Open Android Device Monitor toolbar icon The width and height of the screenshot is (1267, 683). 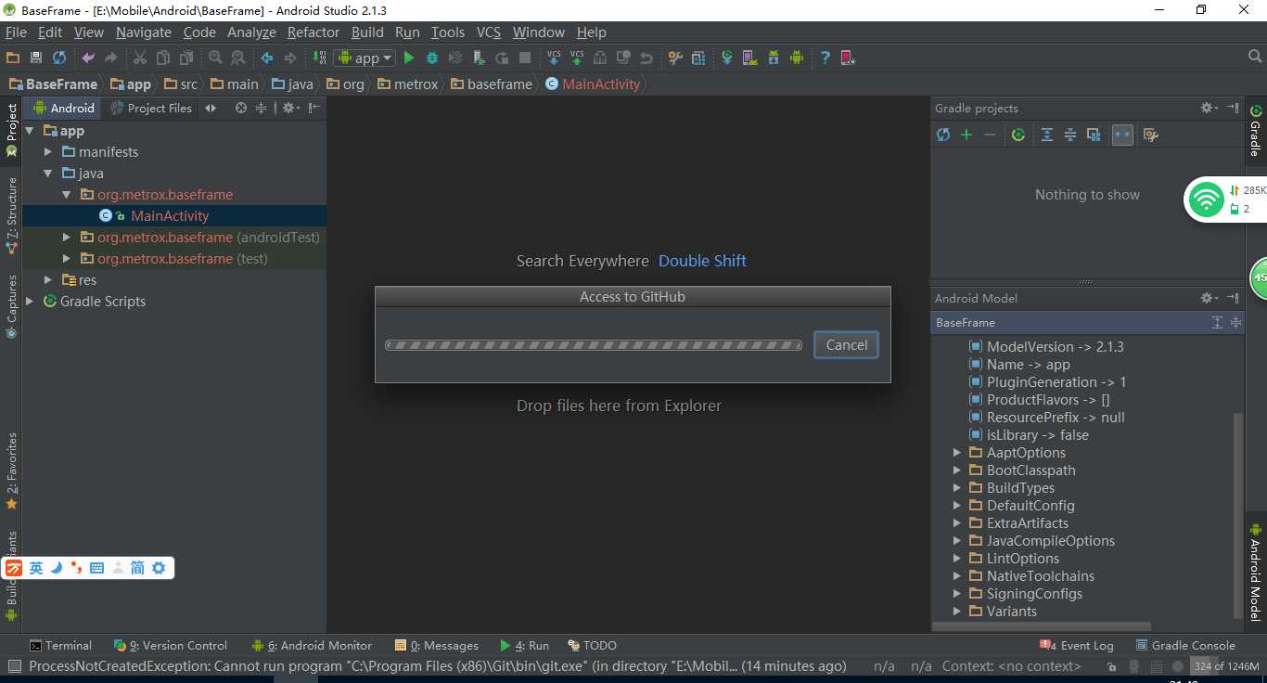point(797,58)
